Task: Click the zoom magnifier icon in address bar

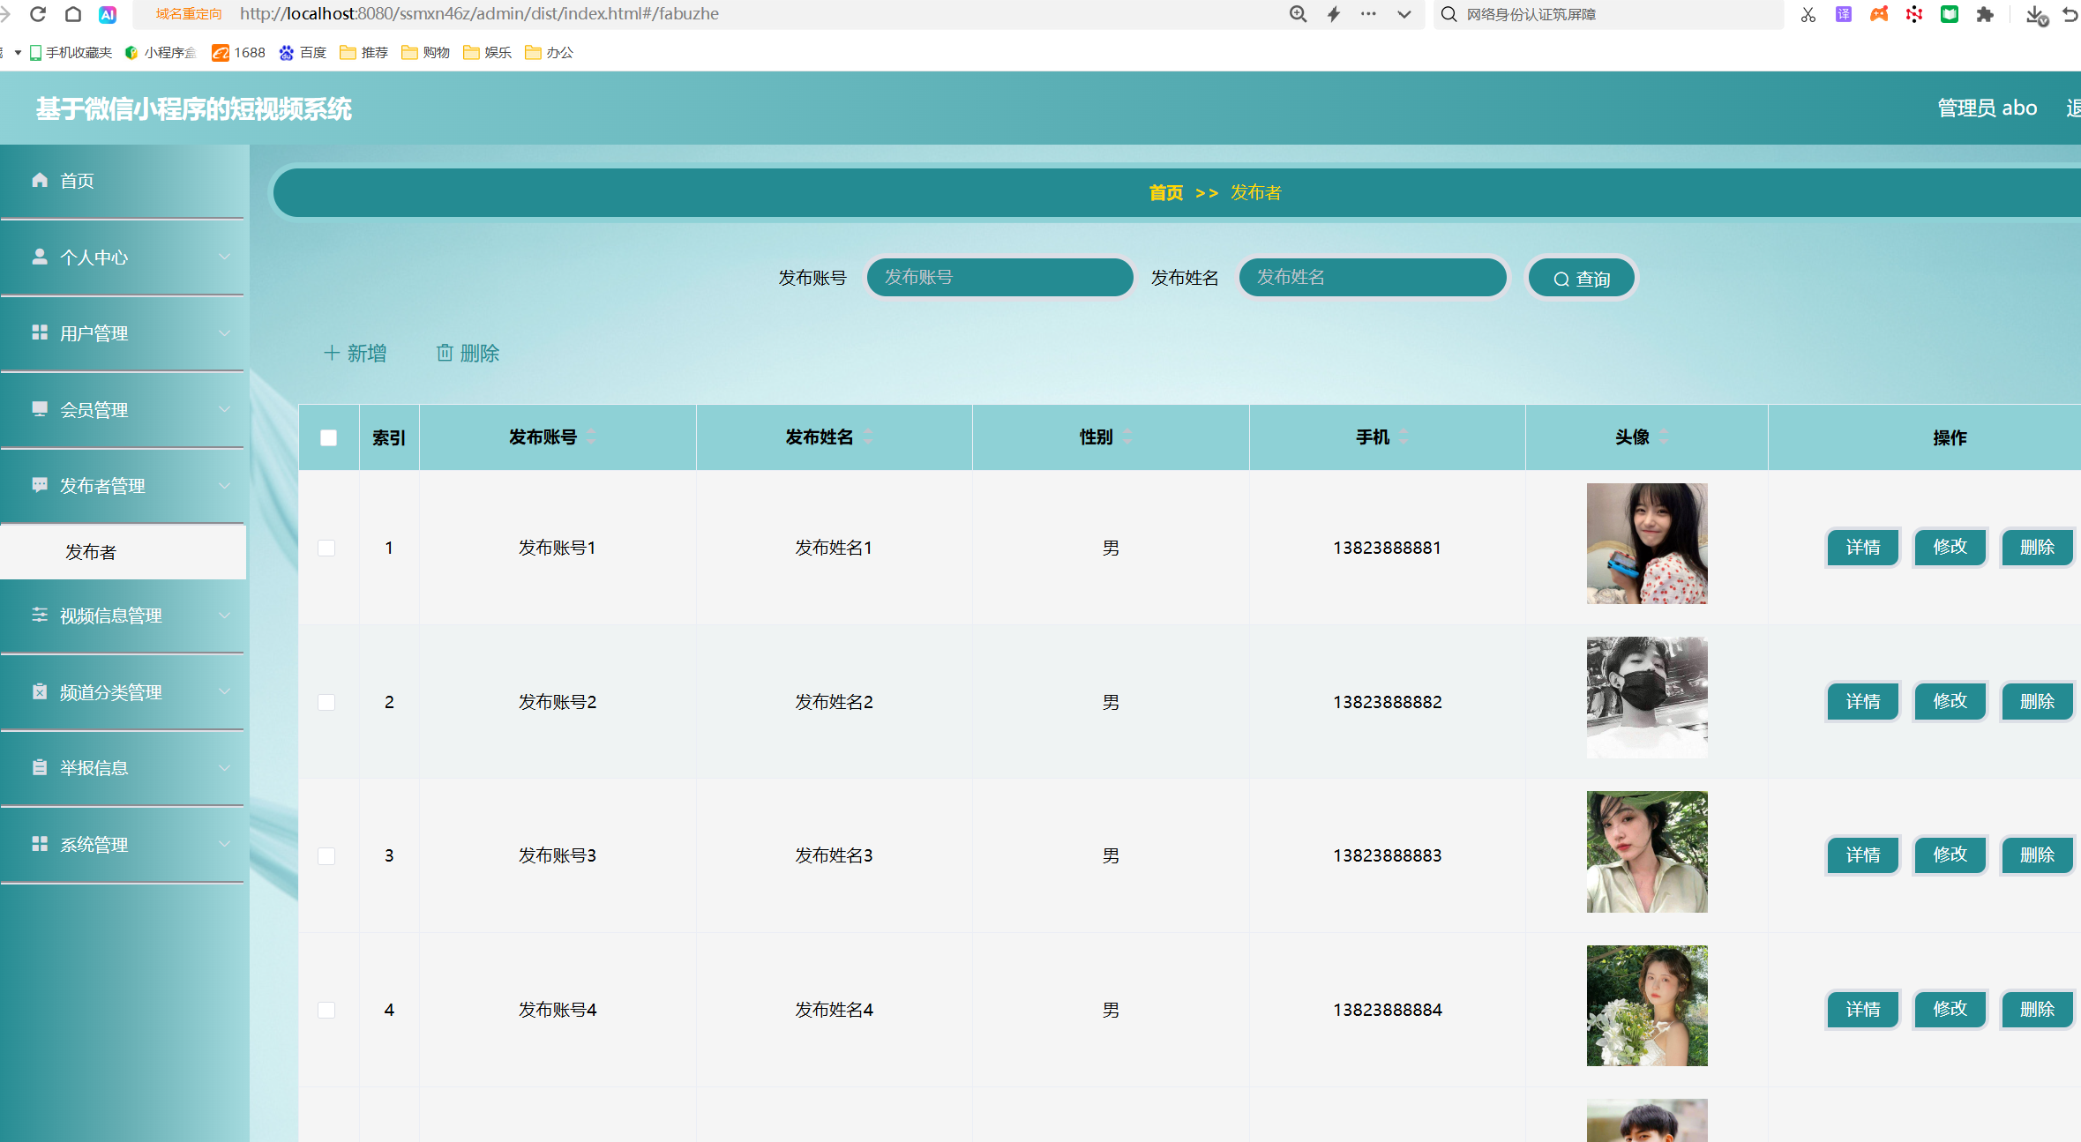Action: (x=1298, y=14)
